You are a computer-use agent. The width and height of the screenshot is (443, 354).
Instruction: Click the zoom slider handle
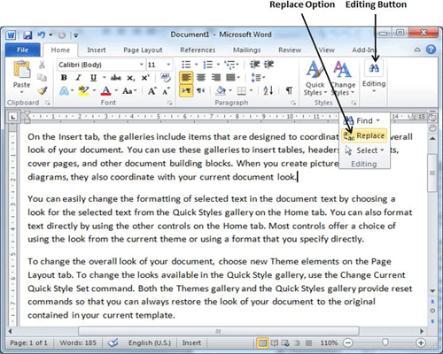coord(385,342)
